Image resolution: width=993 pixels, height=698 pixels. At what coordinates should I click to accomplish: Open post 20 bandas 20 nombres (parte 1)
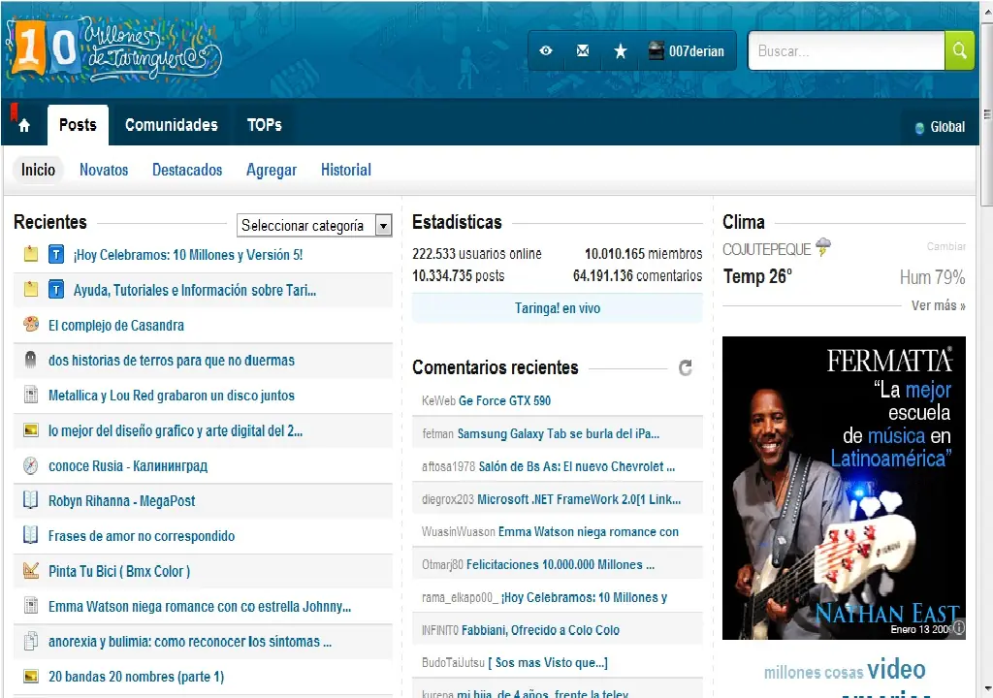[136, 677]
